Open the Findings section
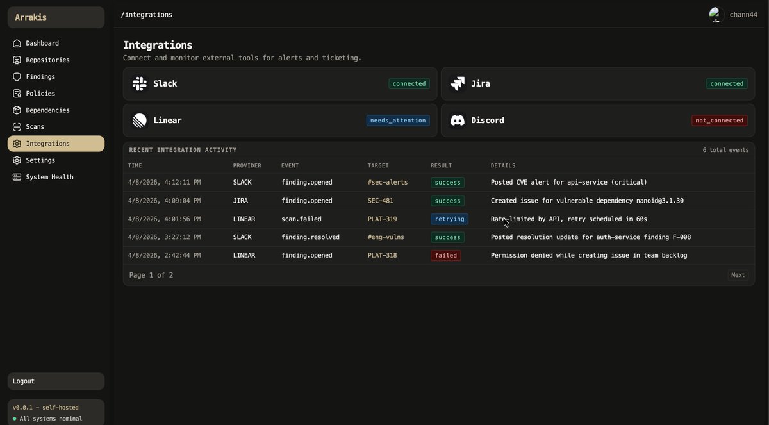 click(x=56, y=77)
